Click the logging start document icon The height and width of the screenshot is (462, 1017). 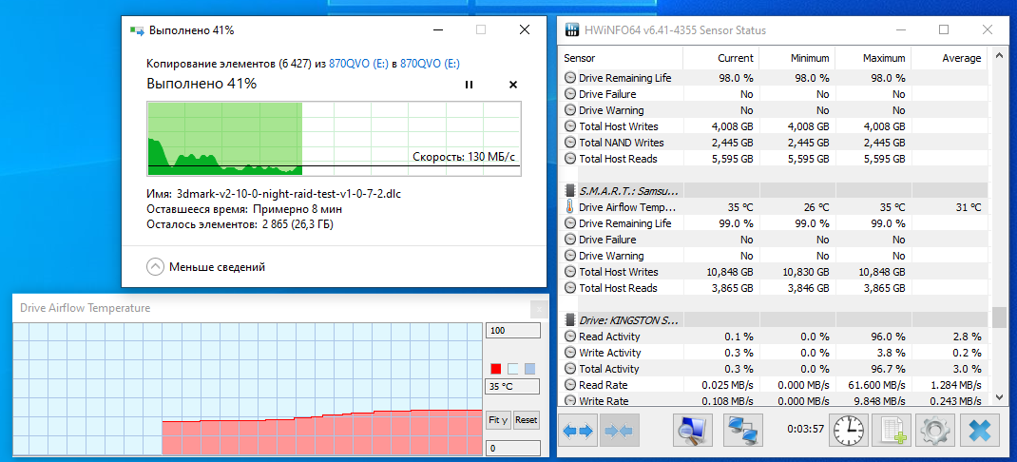pos(892,431)
